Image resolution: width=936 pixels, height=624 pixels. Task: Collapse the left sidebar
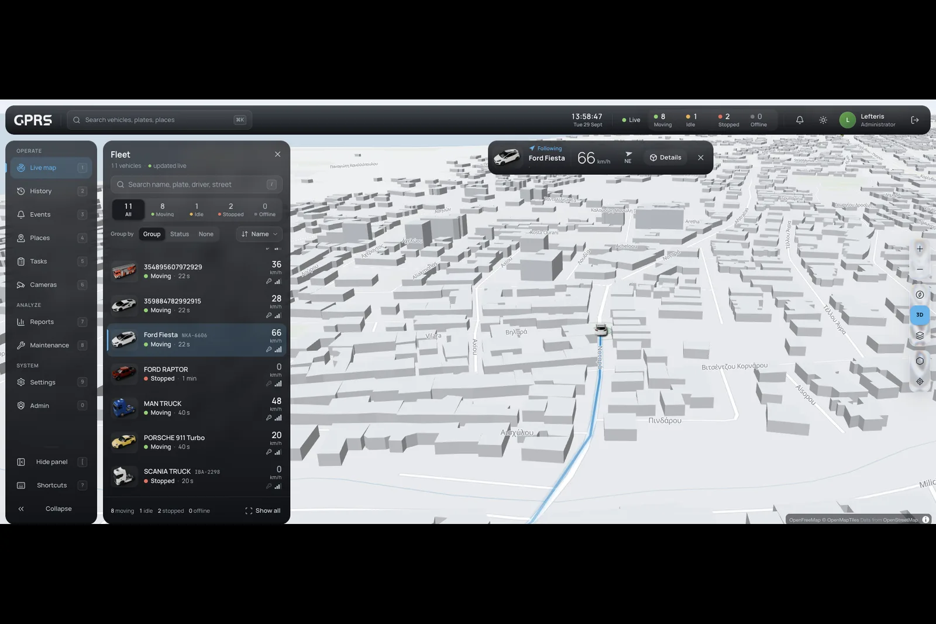point(51,509)
